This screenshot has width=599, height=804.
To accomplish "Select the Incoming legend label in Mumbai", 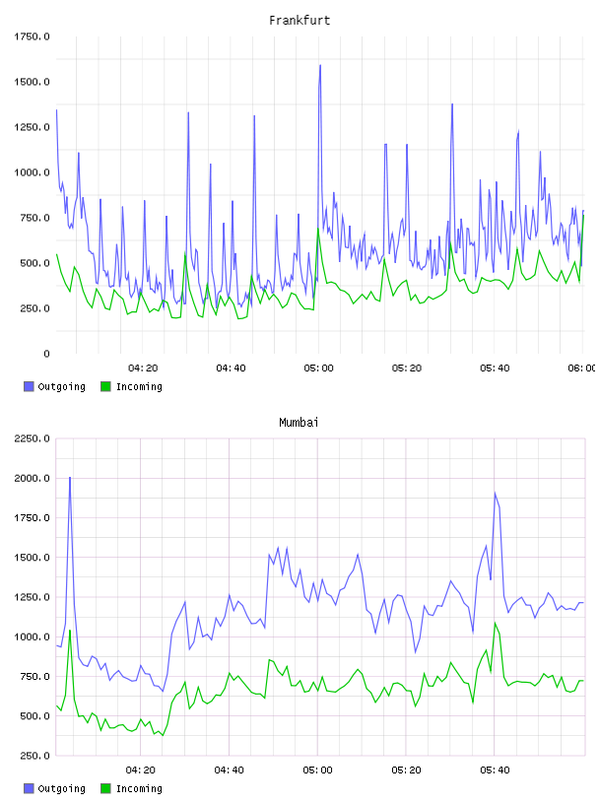I will click(x=139, y=788).
